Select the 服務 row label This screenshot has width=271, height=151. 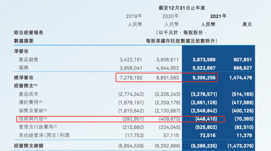[24, 68]
